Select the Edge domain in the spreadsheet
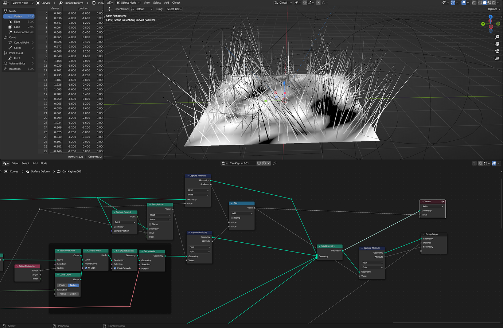 19,22
